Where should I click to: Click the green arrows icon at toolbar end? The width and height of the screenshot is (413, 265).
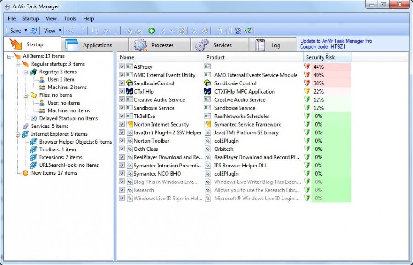click(x=248, y=31)
